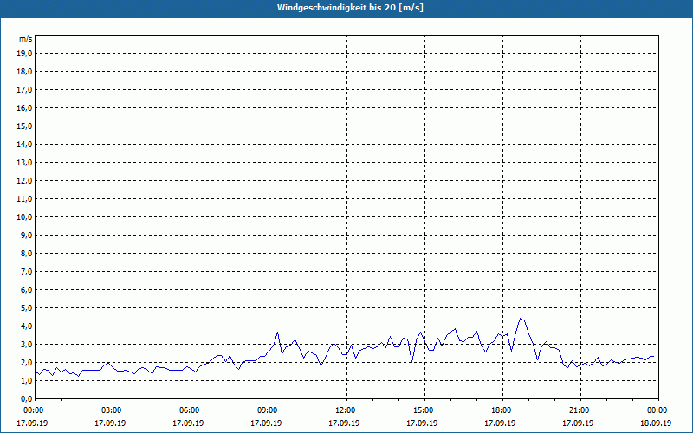This screenshot has width=693, height=433.
Task: Click the "00:00" time label above 18.09.19
Action: pos(657,410)
